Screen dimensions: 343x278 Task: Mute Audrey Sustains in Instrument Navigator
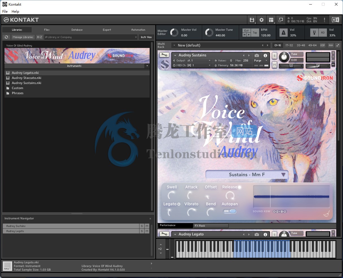click(x=147, y=226)
